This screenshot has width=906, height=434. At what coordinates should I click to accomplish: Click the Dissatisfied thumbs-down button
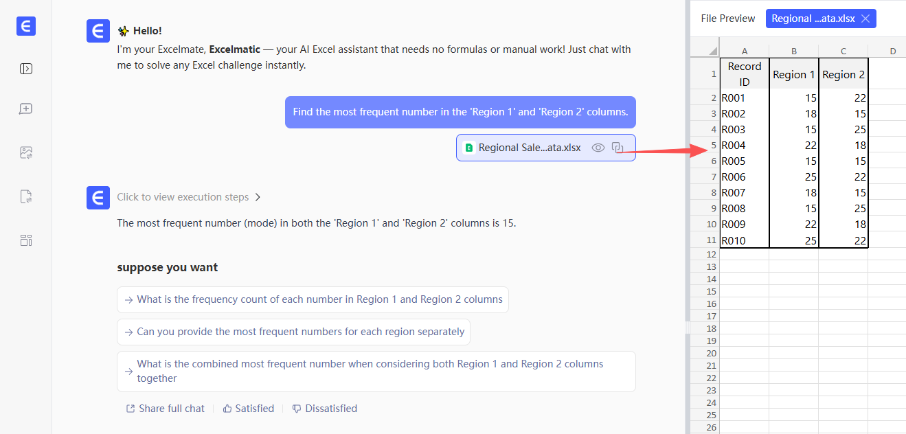pyautogui.click(x=324, y=409)
